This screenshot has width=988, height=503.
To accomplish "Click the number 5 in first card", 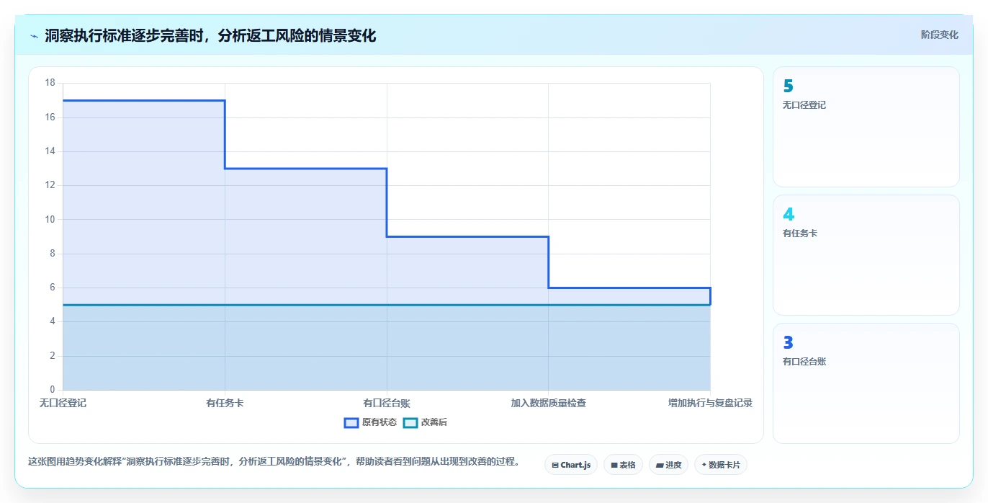I will (788, 86).
